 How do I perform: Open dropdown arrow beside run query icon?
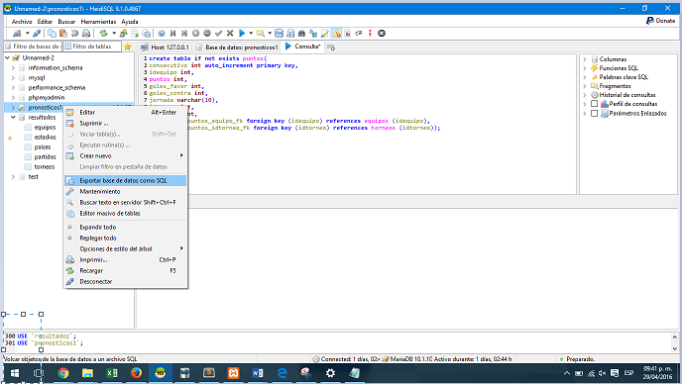251,34
